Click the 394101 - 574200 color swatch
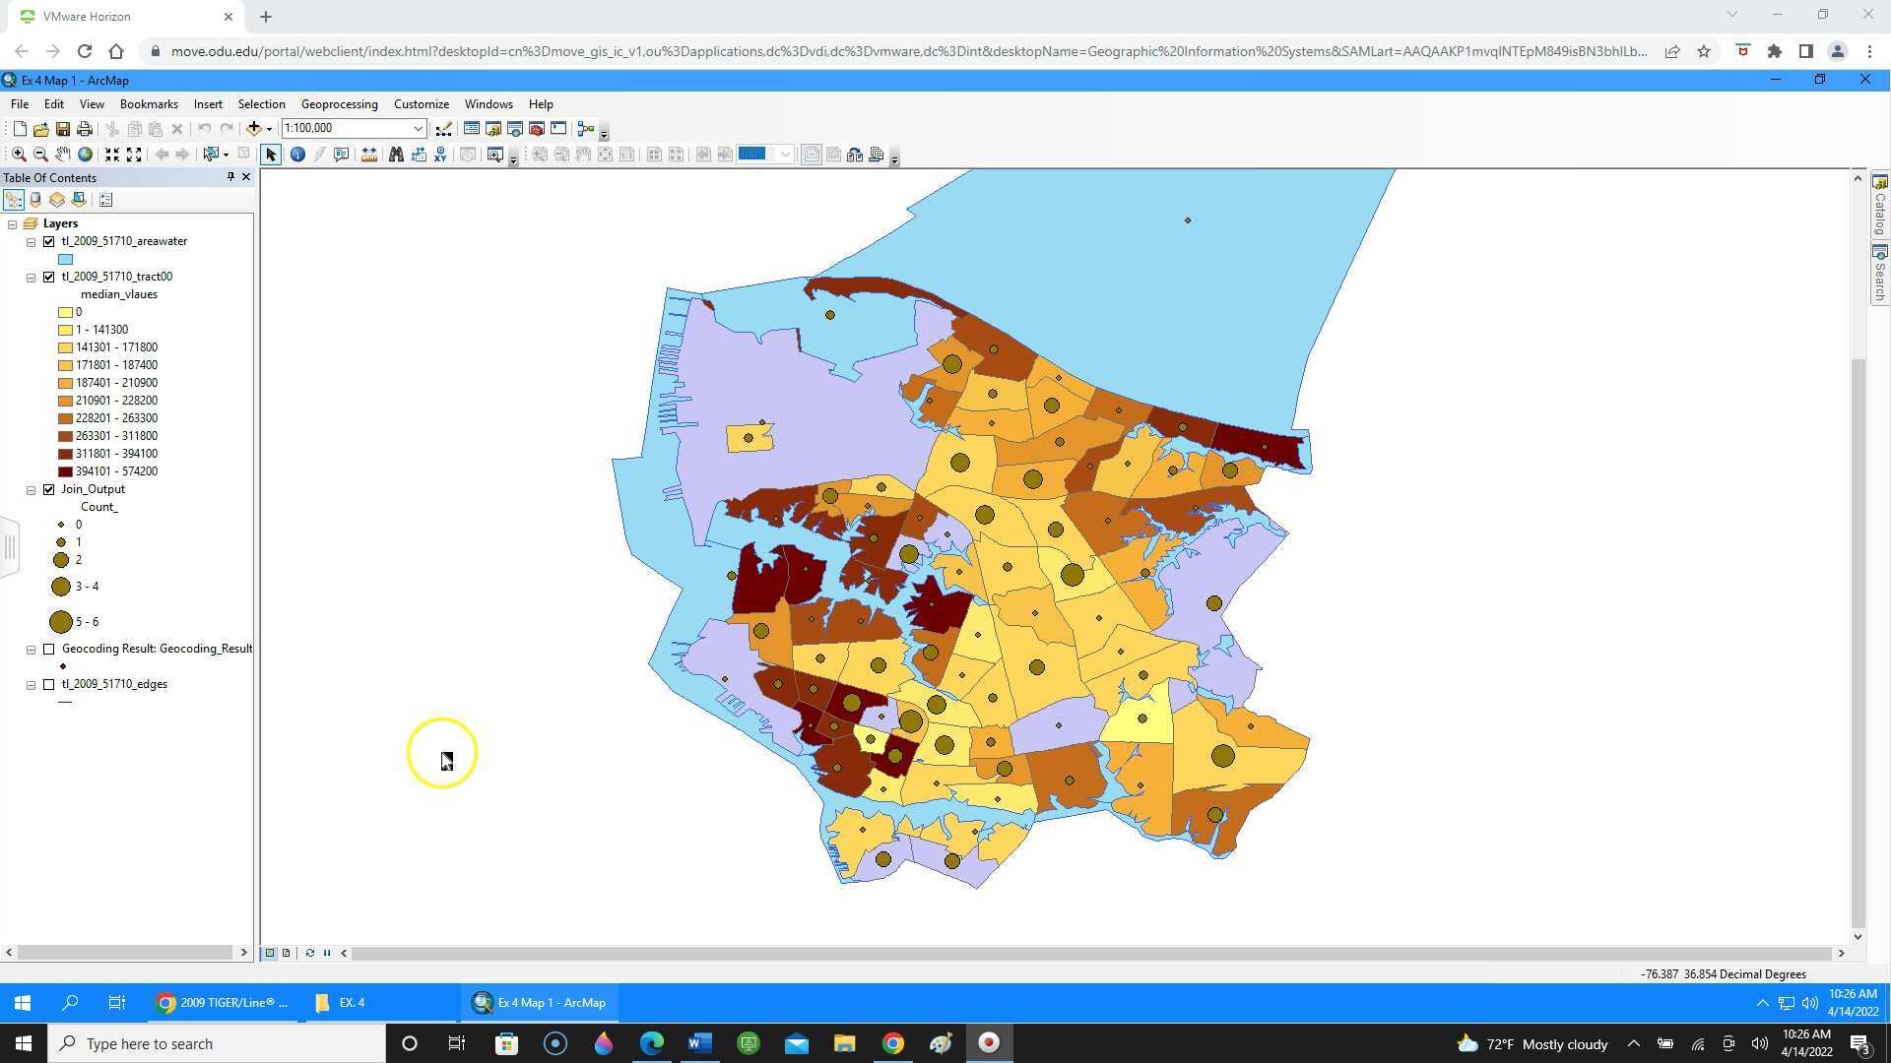This screenshot has height=1063, width=1891. click(65, 471)
